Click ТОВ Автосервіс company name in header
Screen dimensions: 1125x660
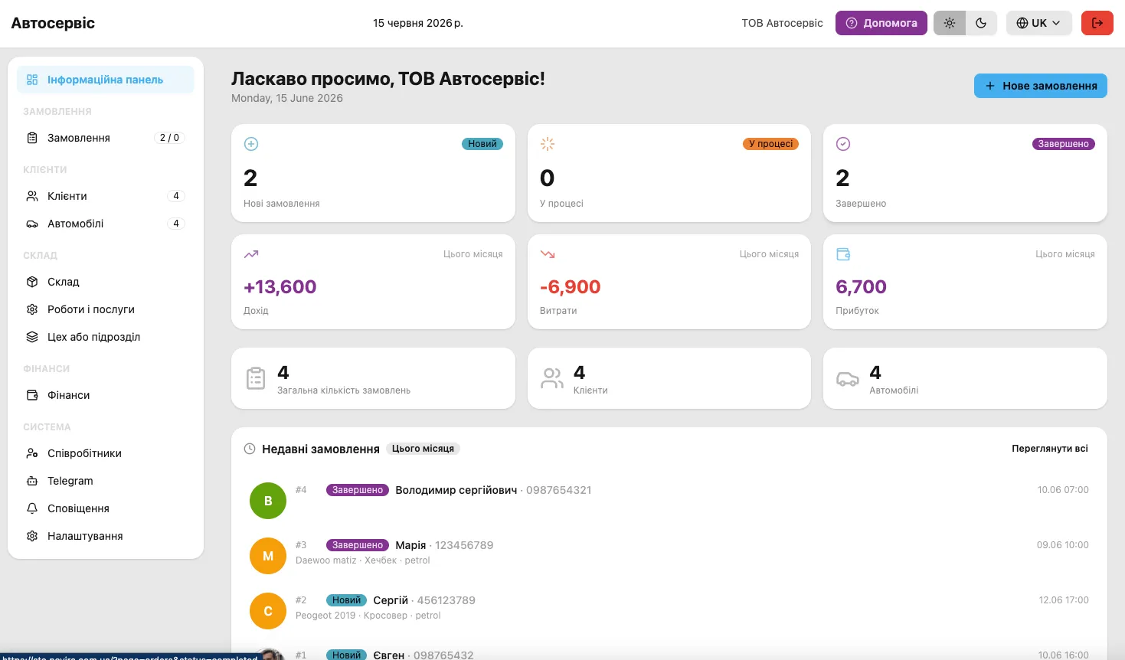pyautogui.click(x=782, y=23)
